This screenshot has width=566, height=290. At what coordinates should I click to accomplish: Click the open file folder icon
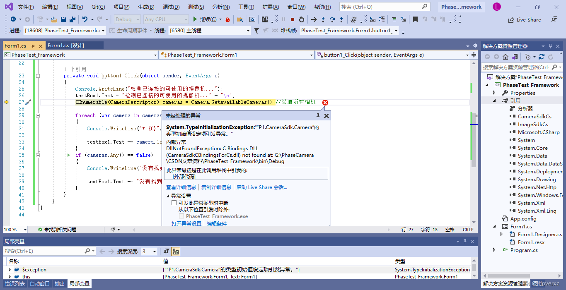click(53, 19)
